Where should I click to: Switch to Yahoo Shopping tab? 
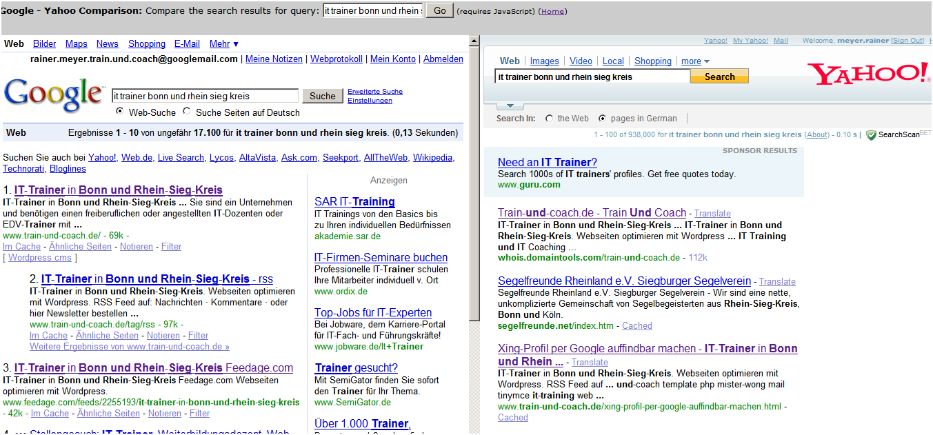pyautogui.click(x=653, y=61)
